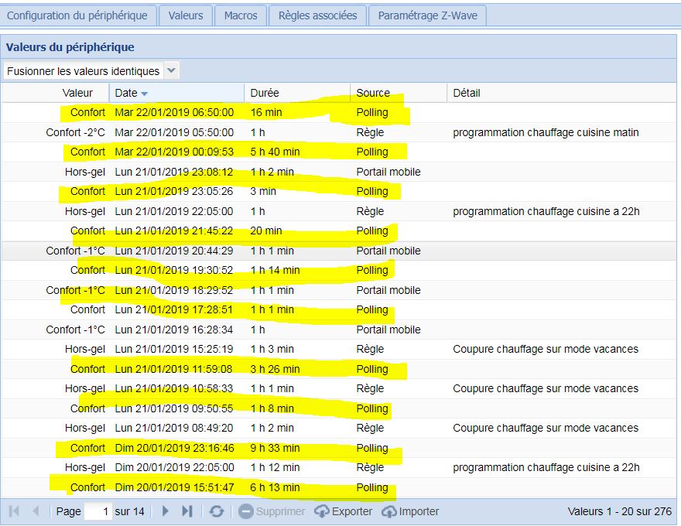The width and height of the screenshot is (681, 526).
Task: Switch to Configuration du périphérique tab
Action: pos(78,15)
